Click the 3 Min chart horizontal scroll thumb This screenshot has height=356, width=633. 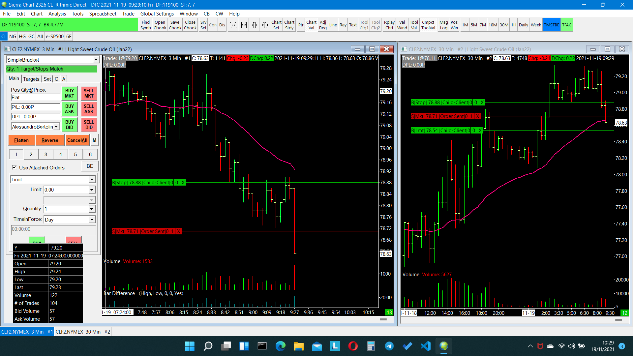coord(383,319)
